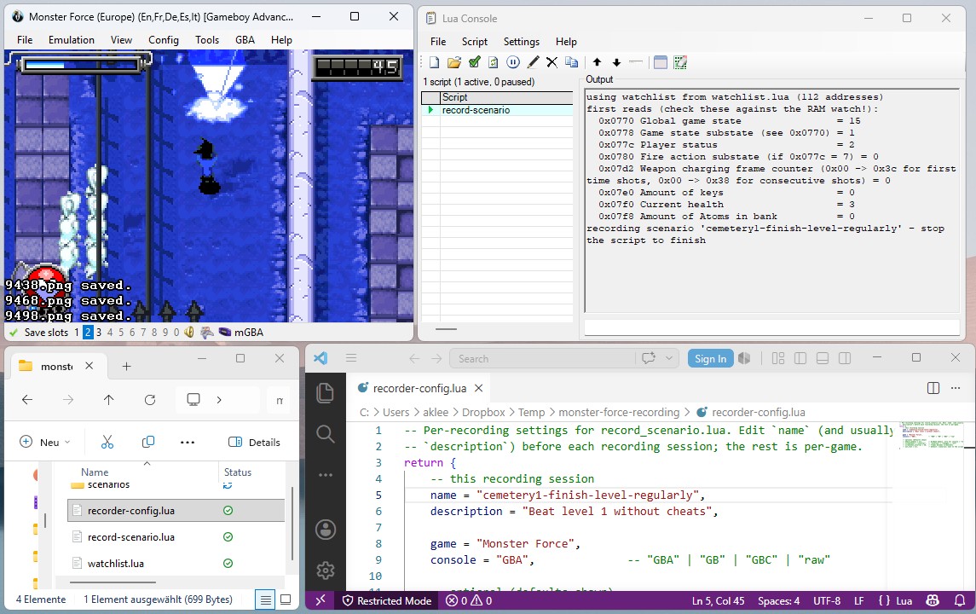Open Script folder icon in Lua Console

click(x=454, y=62)
